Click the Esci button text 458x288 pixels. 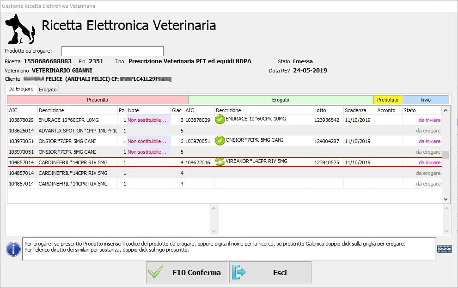coord(280,273)
